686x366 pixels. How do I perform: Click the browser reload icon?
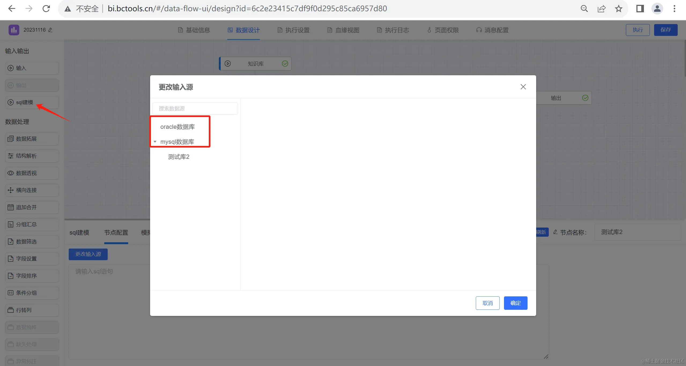coord(46,9)
